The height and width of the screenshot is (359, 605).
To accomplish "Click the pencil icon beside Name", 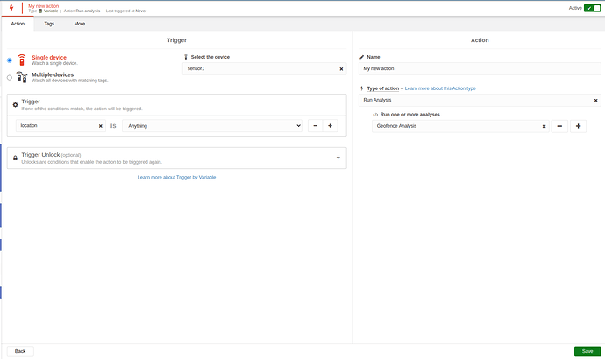I will pos(362,57).
